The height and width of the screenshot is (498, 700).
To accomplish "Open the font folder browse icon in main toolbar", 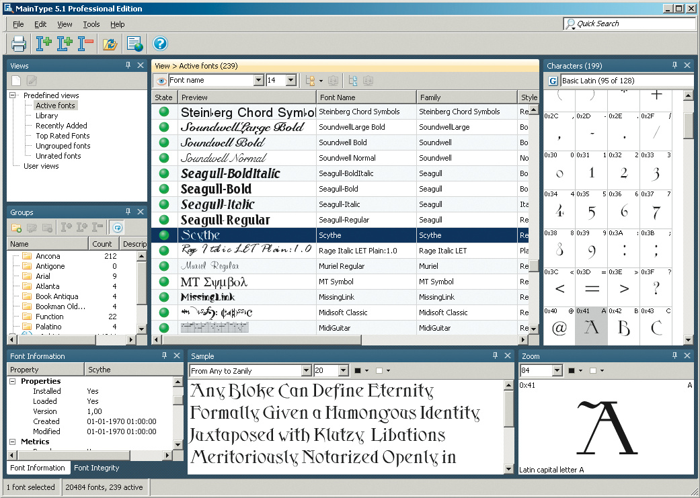I will click(x=110, y=44).
